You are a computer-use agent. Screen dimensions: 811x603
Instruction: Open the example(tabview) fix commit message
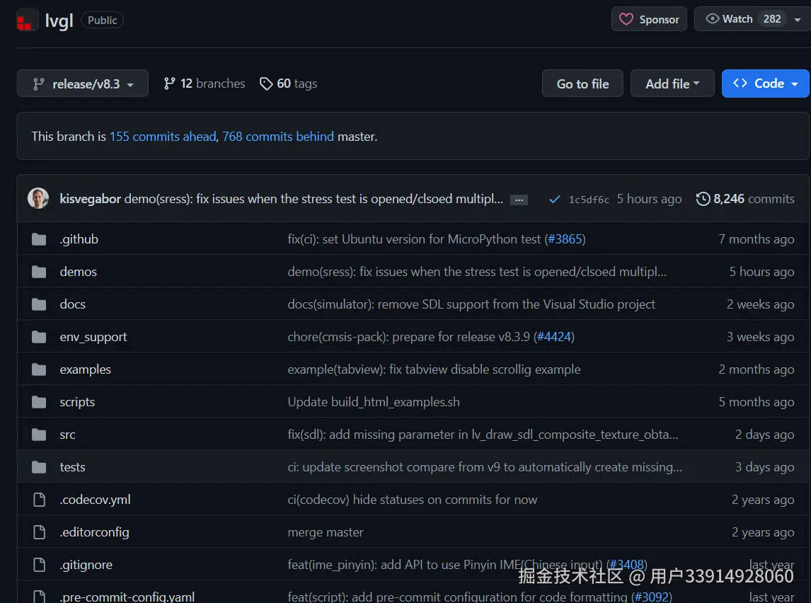(434, 369)
